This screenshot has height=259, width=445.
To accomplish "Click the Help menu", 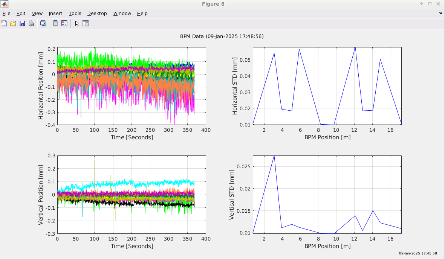I will tap(142, 14).
